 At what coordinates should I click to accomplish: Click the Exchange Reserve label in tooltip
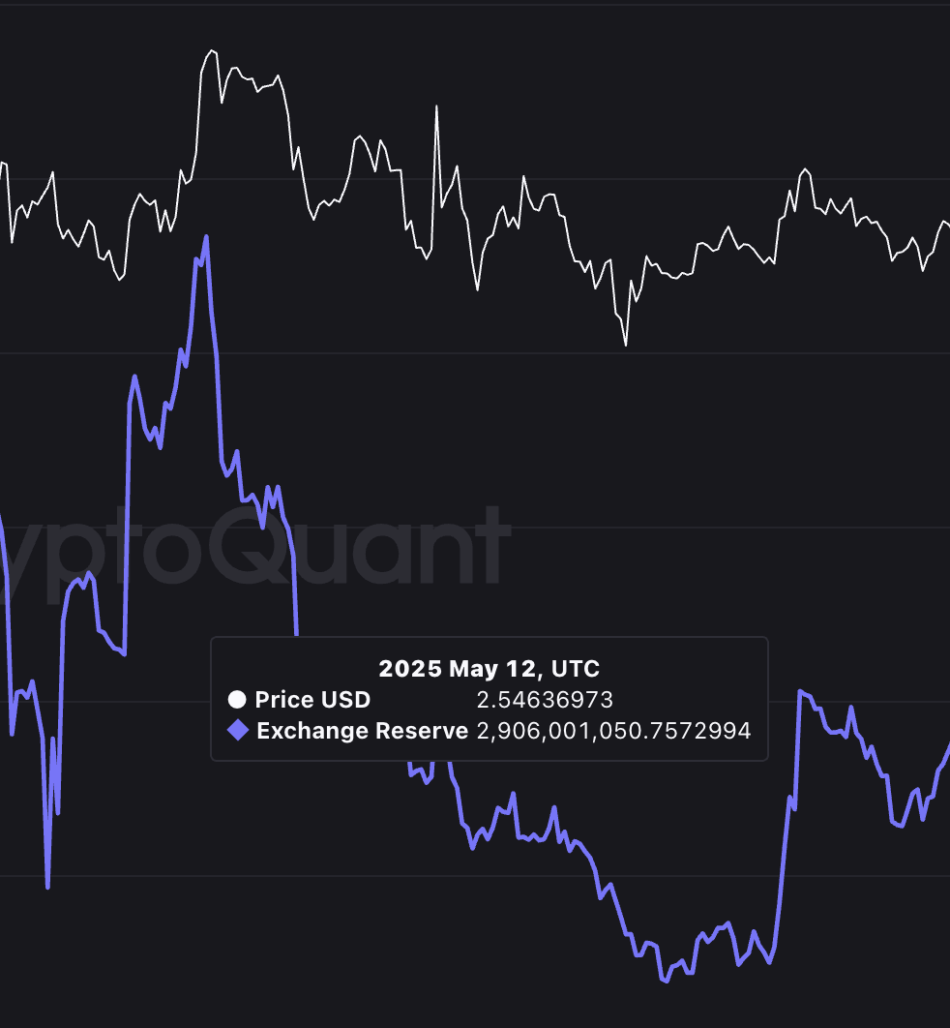(363, 731)
